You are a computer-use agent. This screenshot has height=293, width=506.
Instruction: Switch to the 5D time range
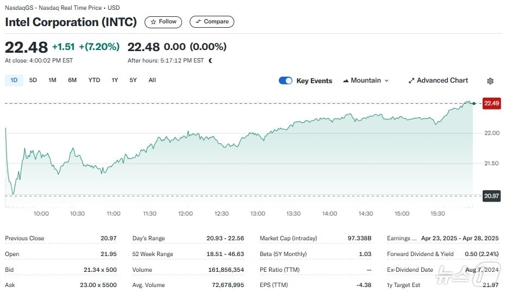(x=33, y=80)
